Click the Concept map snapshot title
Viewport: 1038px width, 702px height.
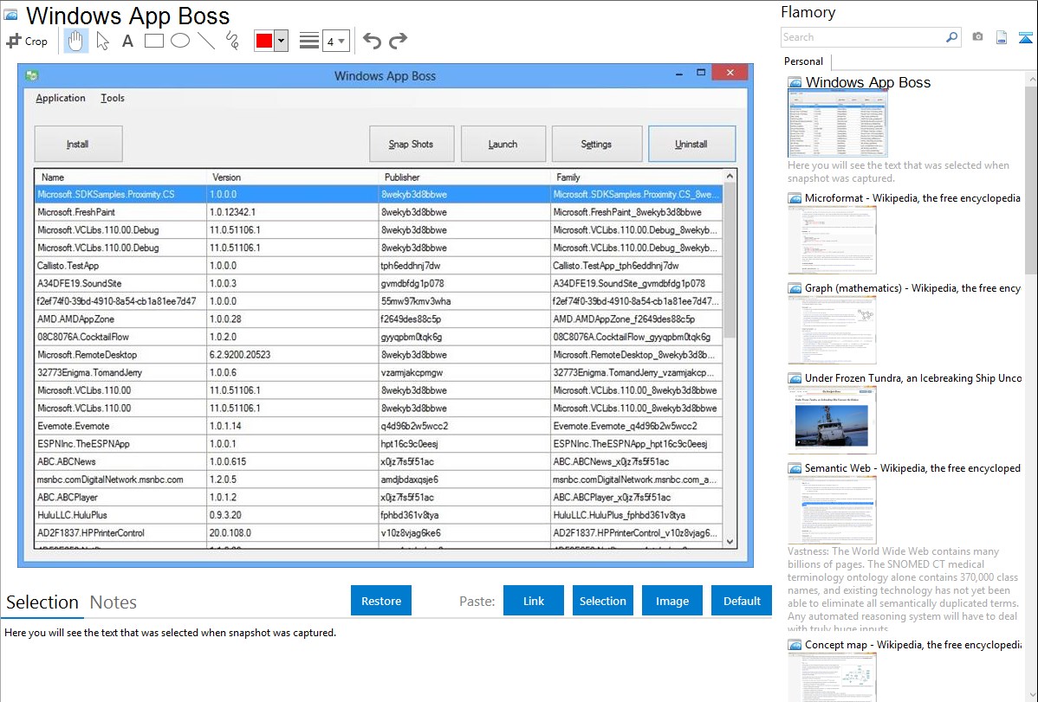[x=913, y=644]
